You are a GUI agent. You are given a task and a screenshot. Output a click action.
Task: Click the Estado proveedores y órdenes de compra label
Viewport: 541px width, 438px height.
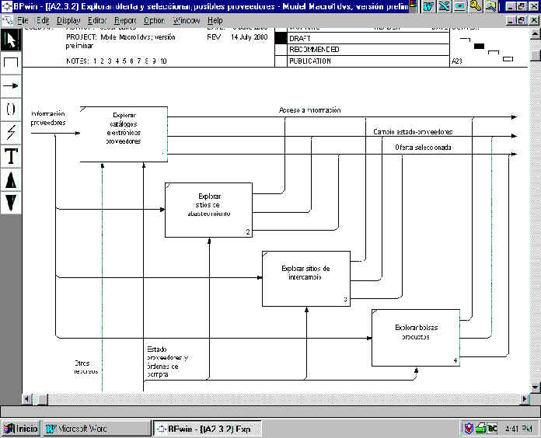[x=168, y=362]
